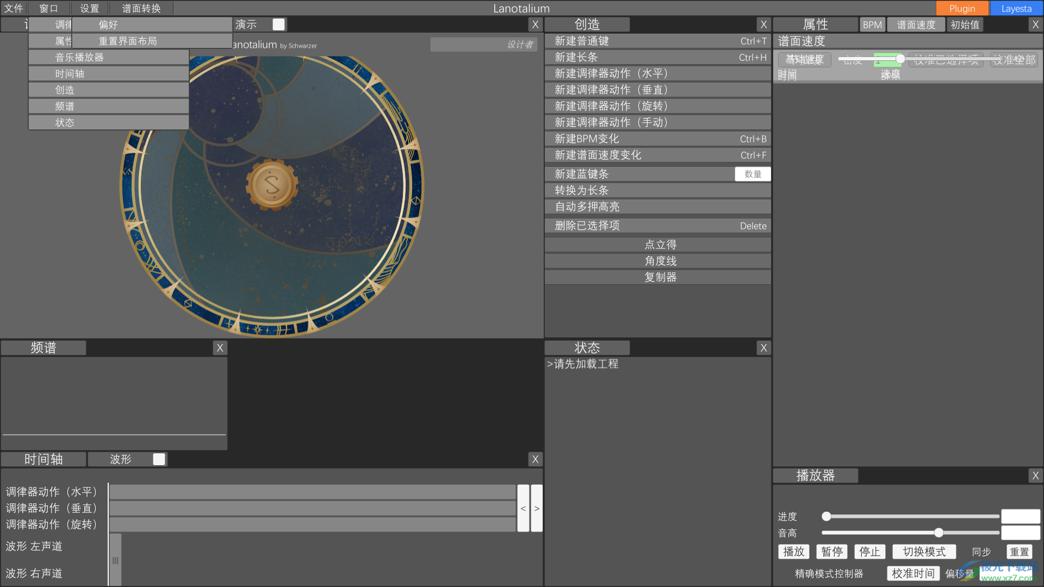Click the 数量 input field
The image size is (1044, 587).
point(753,174)
